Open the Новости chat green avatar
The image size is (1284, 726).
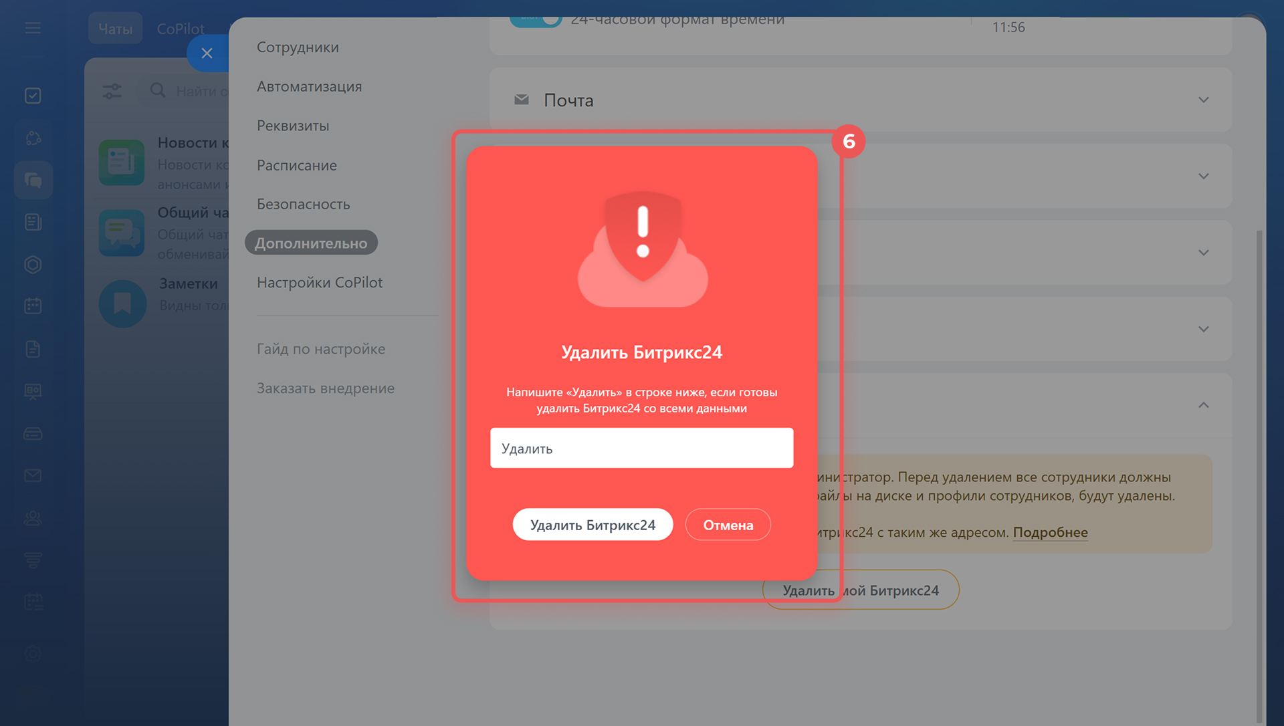(x=122, y=162)
